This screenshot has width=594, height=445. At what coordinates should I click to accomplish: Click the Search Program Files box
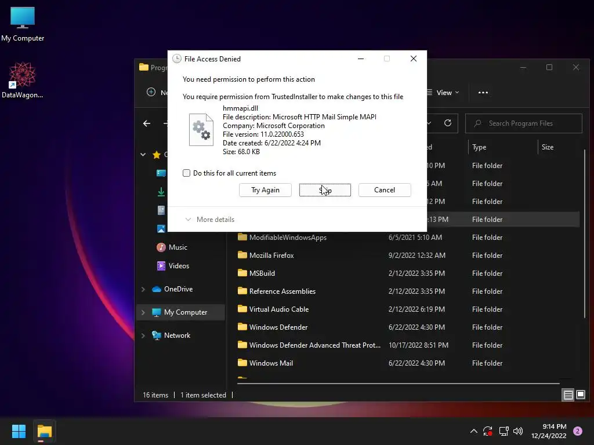524,123
